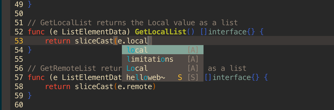Click the closing brace on line 54
The image size is (334, 110).
pyautogui.click(x=30, y=50)
